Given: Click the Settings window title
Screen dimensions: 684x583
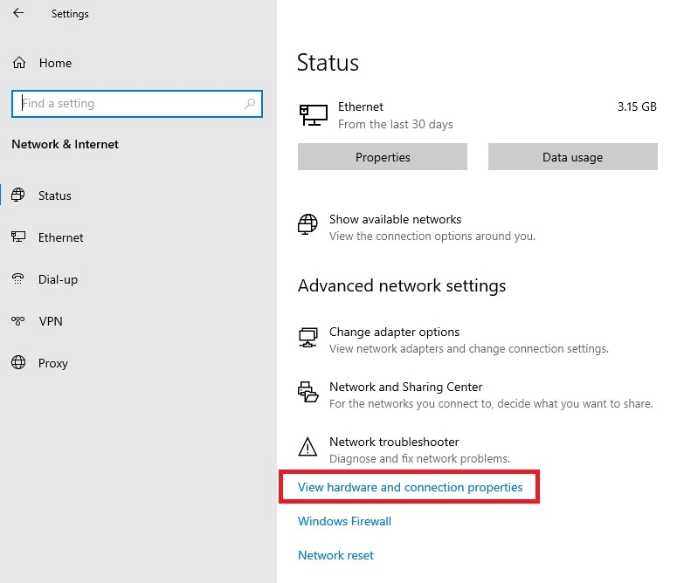Looking at the screenshot, I should [70, 14].
